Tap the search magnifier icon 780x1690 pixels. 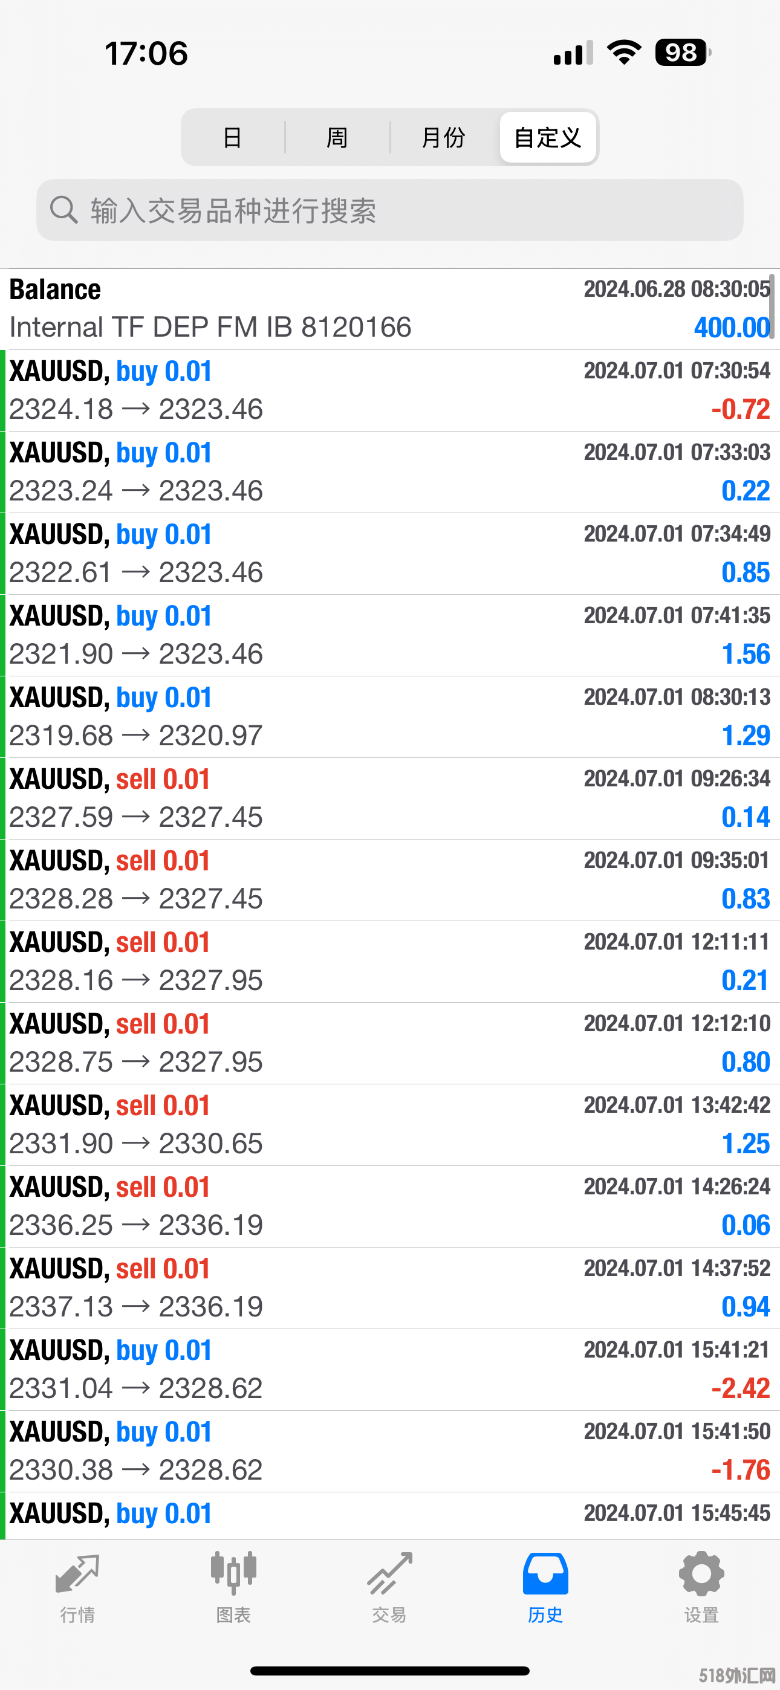click(x=63, y=210)
